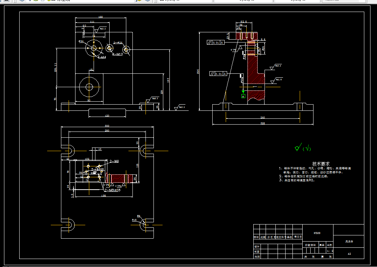Screen dimensions: 377x267
Task: Click the A2 sheet size cell
Action: coord(349,254)
